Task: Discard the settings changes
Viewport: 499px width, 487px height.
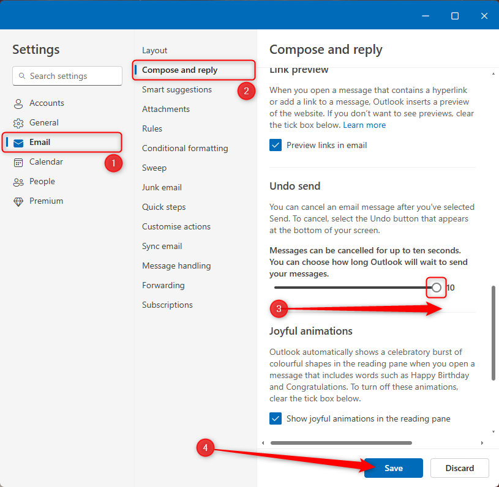Action: click(x=459, y=467)
